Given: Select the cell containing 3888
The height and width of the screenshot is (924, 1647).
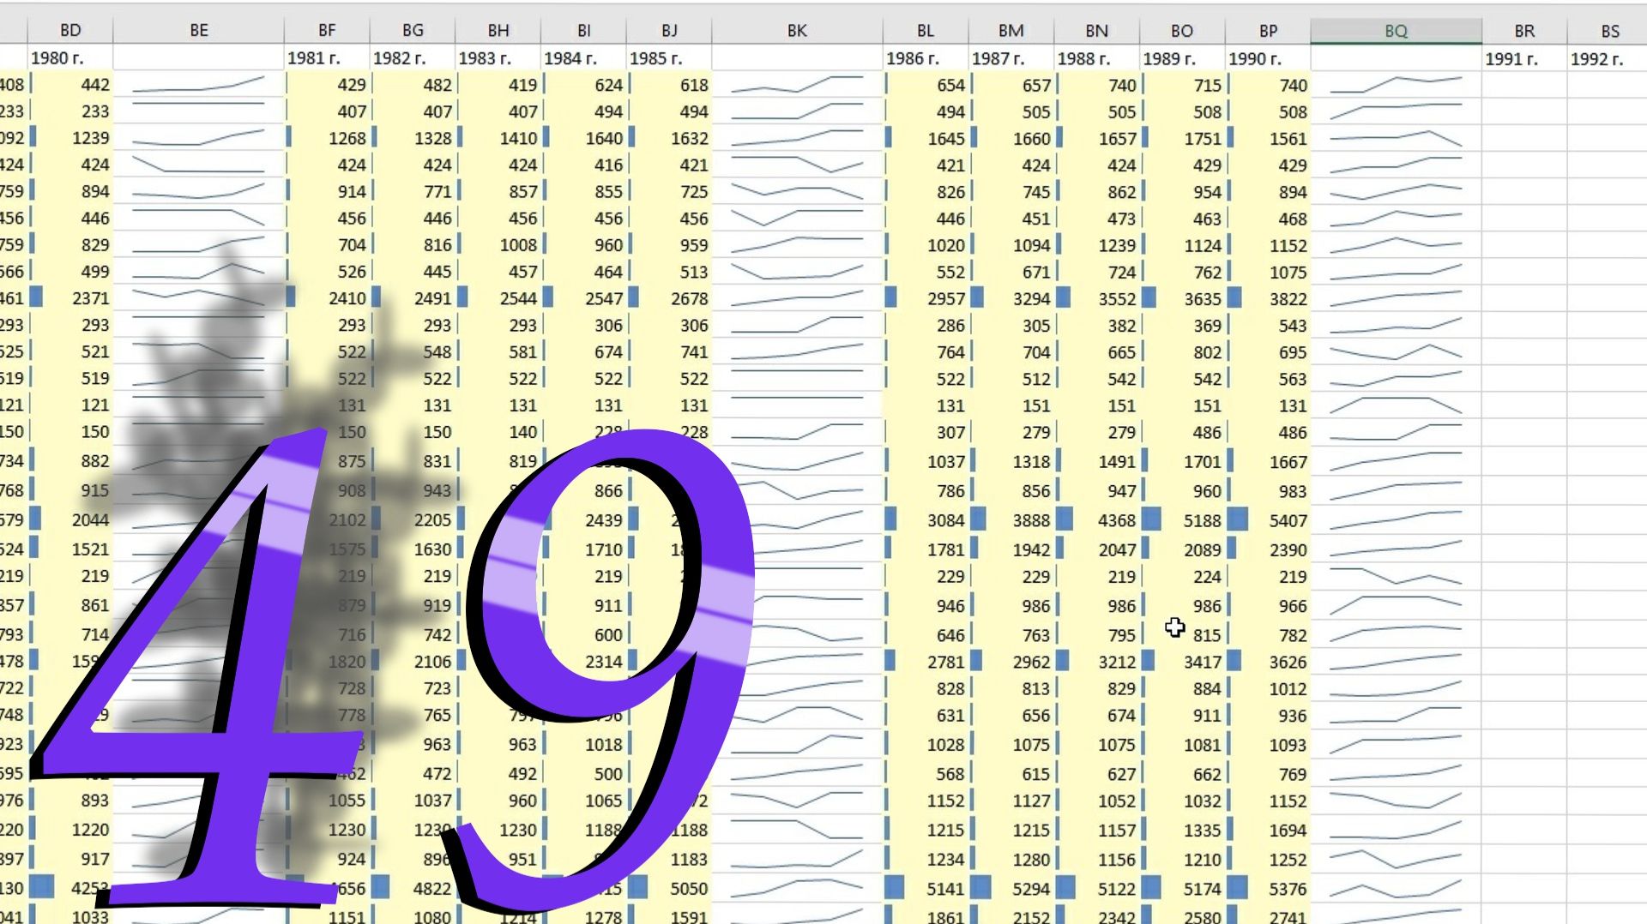Looking at the screenshot, I should (1011, 520).
